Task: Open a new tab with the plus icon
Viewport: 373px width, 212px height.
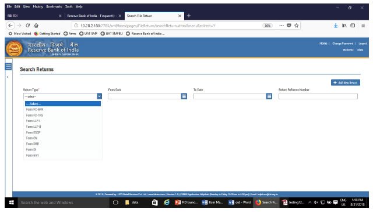Action: (x=189, y=16)
